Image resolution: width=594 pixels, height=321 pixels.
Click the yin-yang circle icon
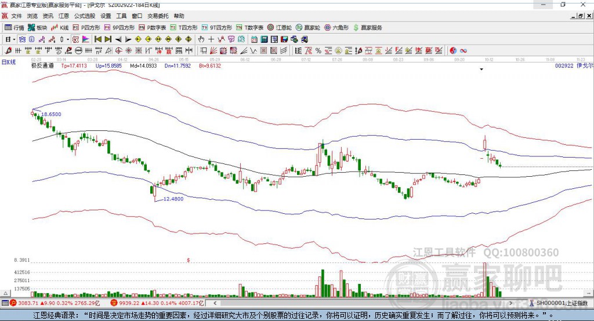tap(453, 51)
